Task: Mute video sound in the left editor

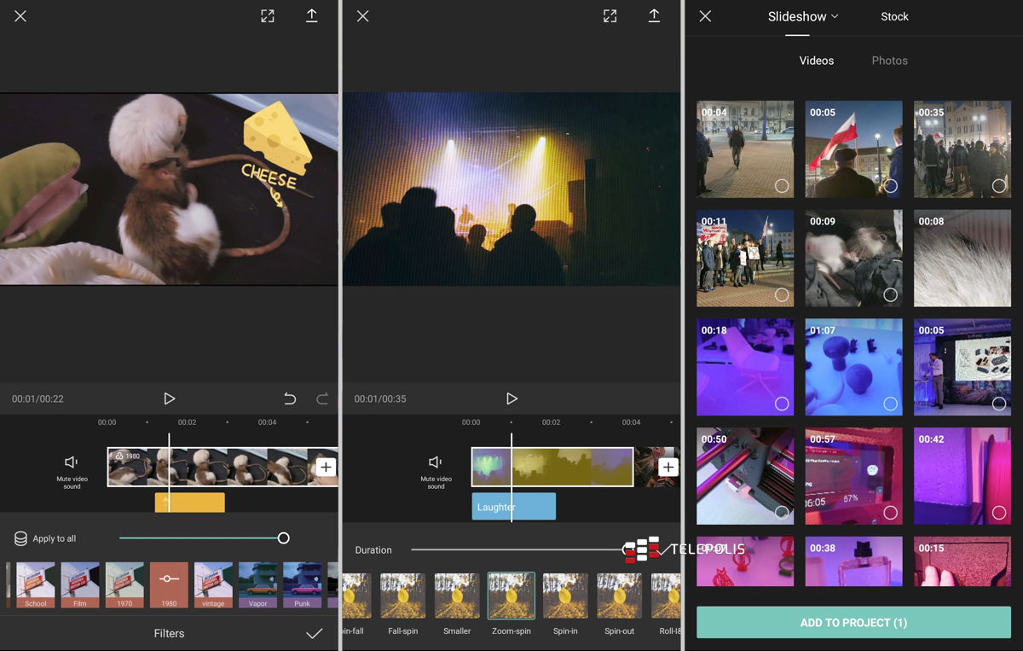Action: [72, 462]
